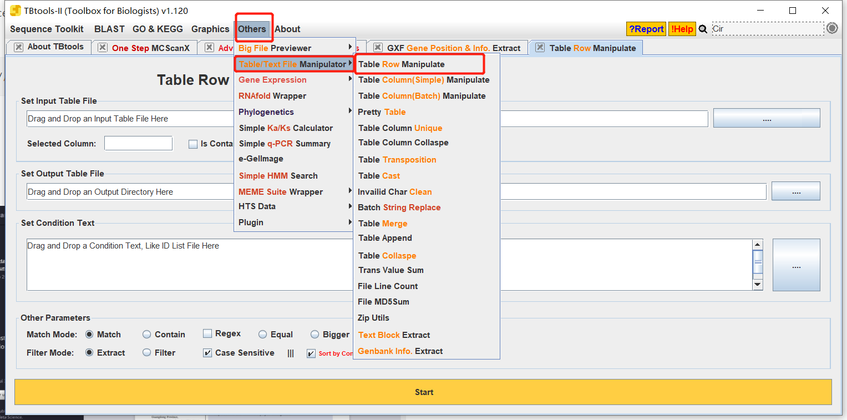Click the TBtools app icon in title bar
The height and width of the screenshot is (420, 847).
[16, 11]
